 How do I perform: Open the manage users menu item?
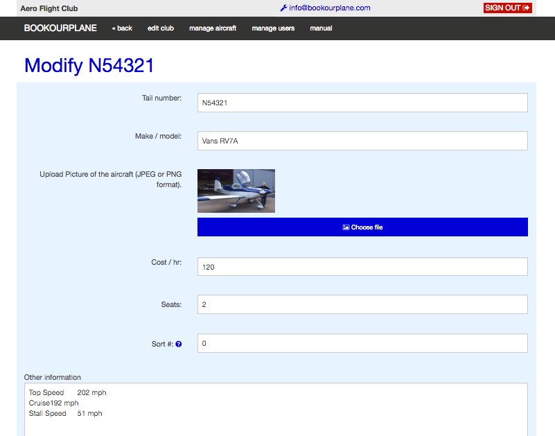coord(273,28)
